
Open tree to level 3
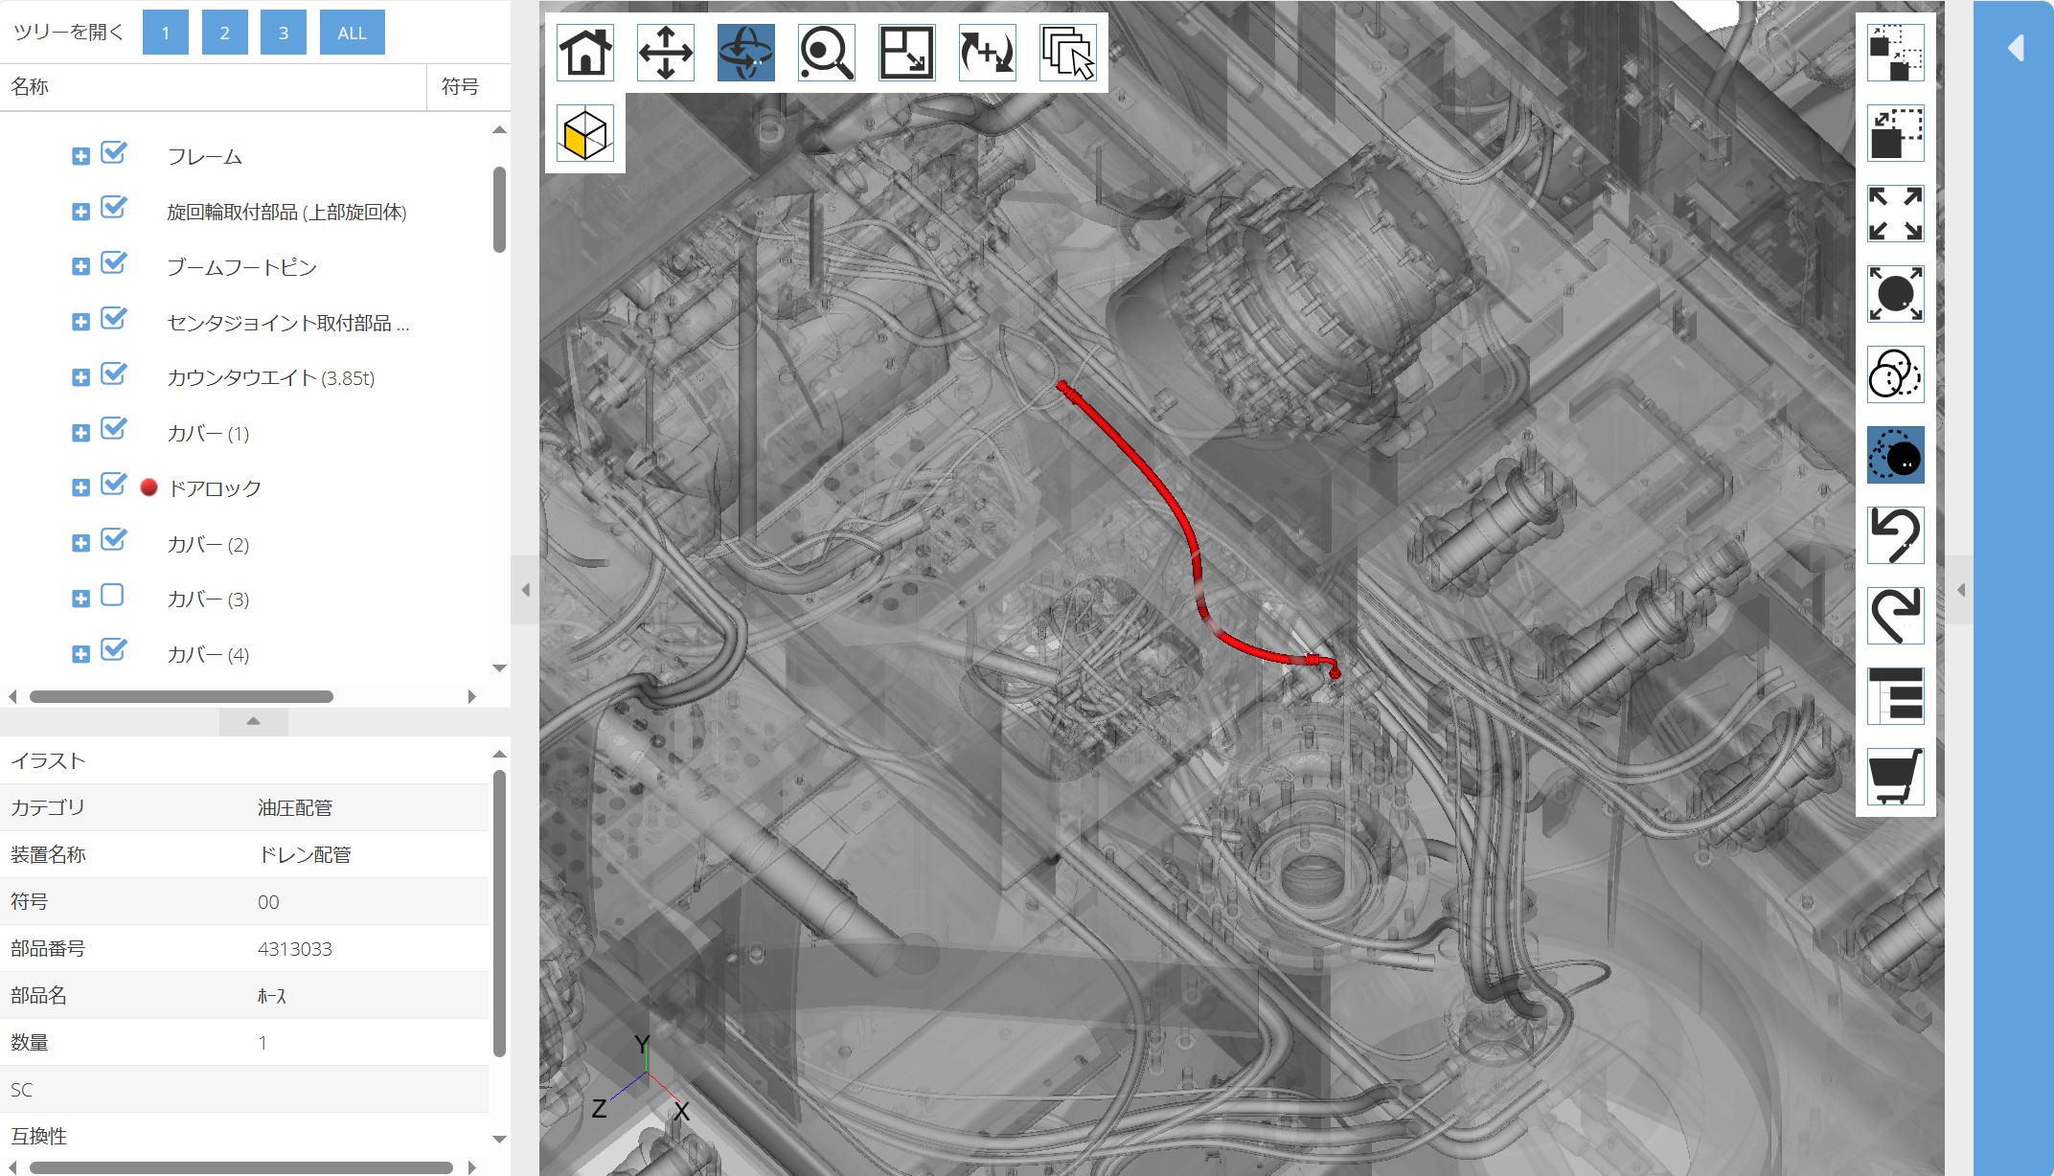(284, 33)
